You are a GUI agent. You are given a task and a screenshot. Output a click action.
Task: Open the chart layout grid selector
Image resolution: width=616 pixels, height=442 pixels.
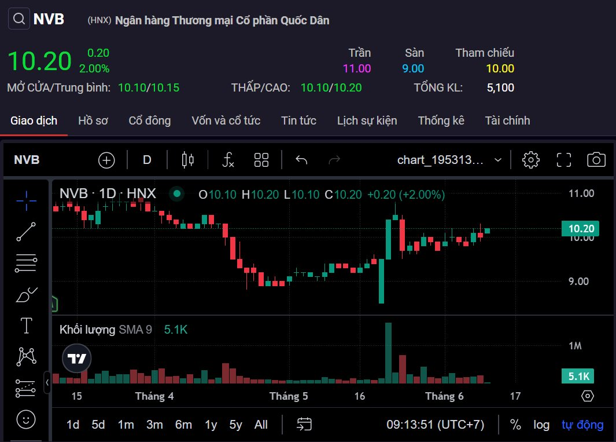[x=261, y=160]
